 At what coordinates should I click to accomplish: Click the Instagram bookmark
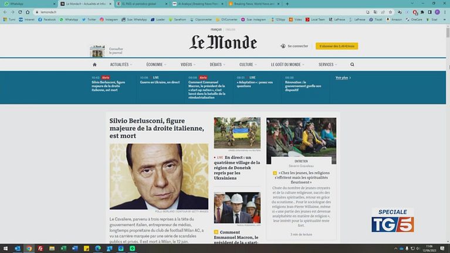(x=109, y=19)
